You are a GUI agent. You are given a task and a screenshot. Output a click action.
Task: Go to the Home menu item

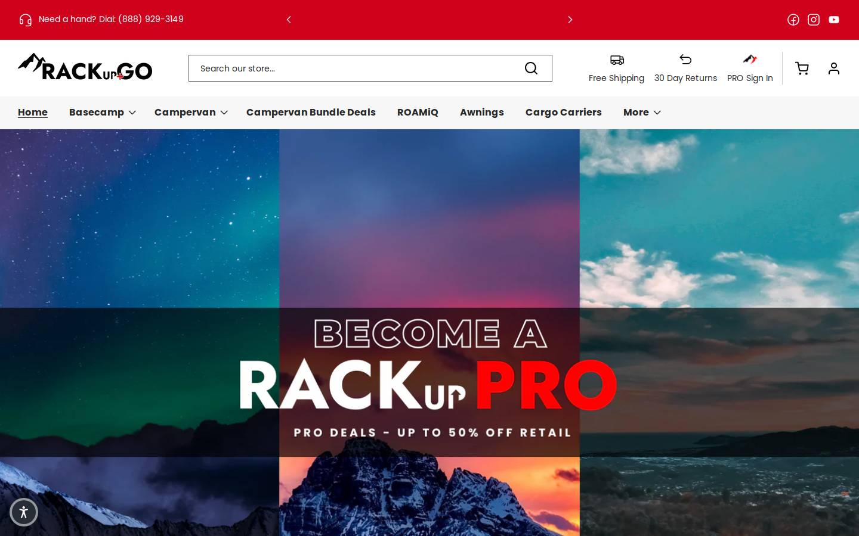coord(33,112)
